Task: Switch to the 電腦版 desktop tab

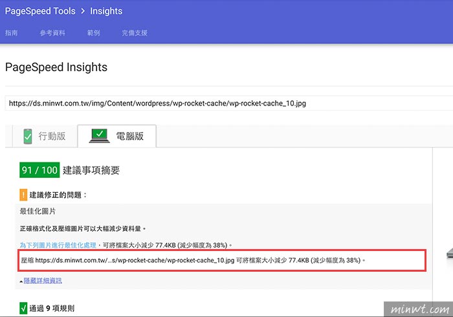Action: point(116,136)
